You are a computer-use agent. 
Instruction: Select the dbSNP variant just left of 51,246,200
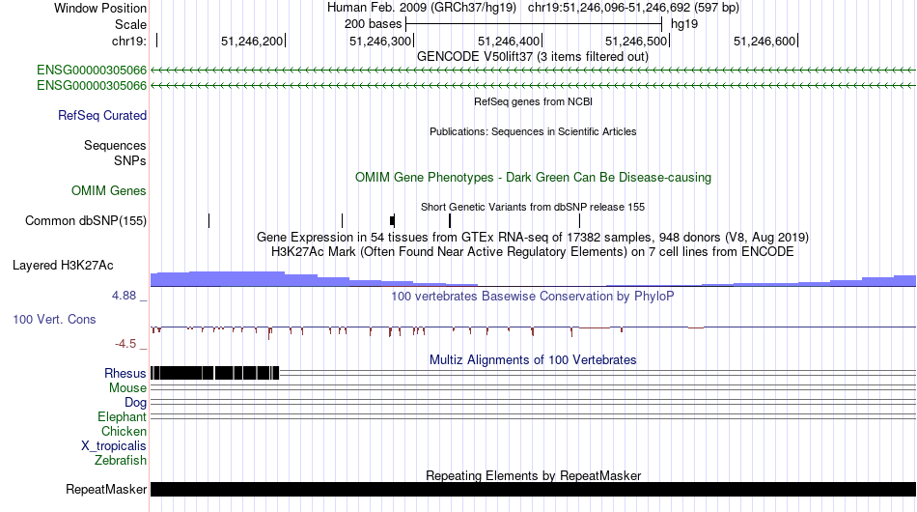(x=208, y=220)
